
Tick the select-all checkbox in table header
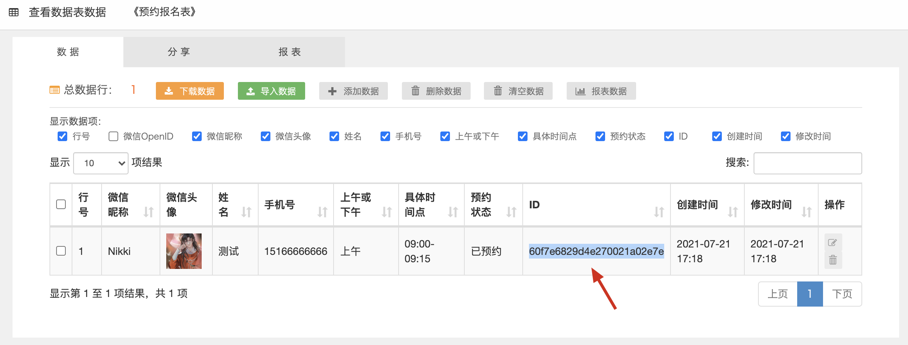61,204
